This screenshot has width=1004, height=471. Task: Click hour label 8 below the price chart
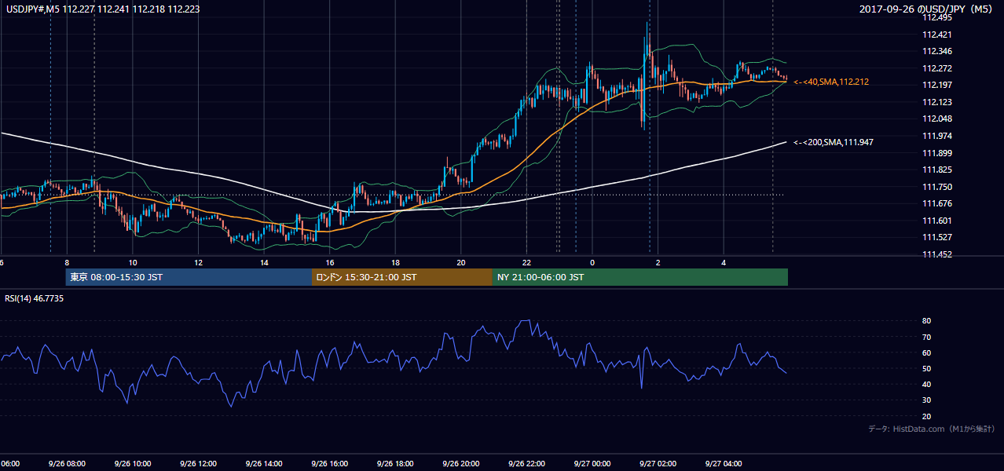coord(67,262)
